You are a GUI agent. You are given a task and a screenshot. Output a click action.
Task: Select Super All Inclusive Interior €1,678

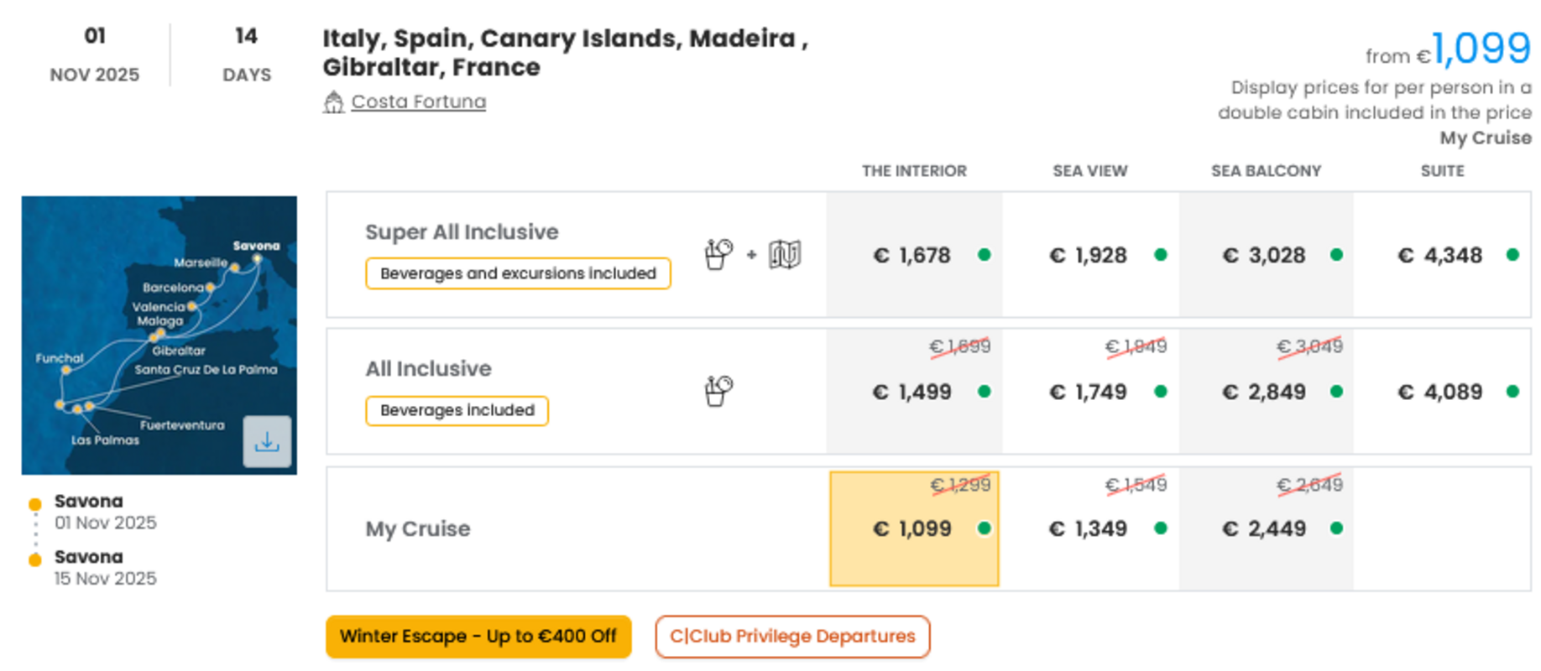click(x=914, y=255)
